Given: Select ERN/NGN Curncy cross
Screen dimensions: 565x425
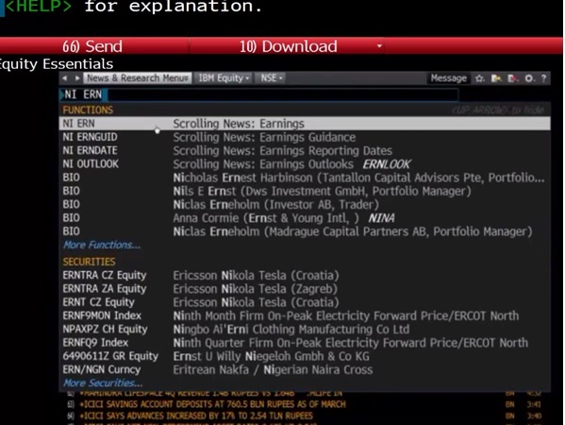Looking at the screenshot, I should point(305,370).
